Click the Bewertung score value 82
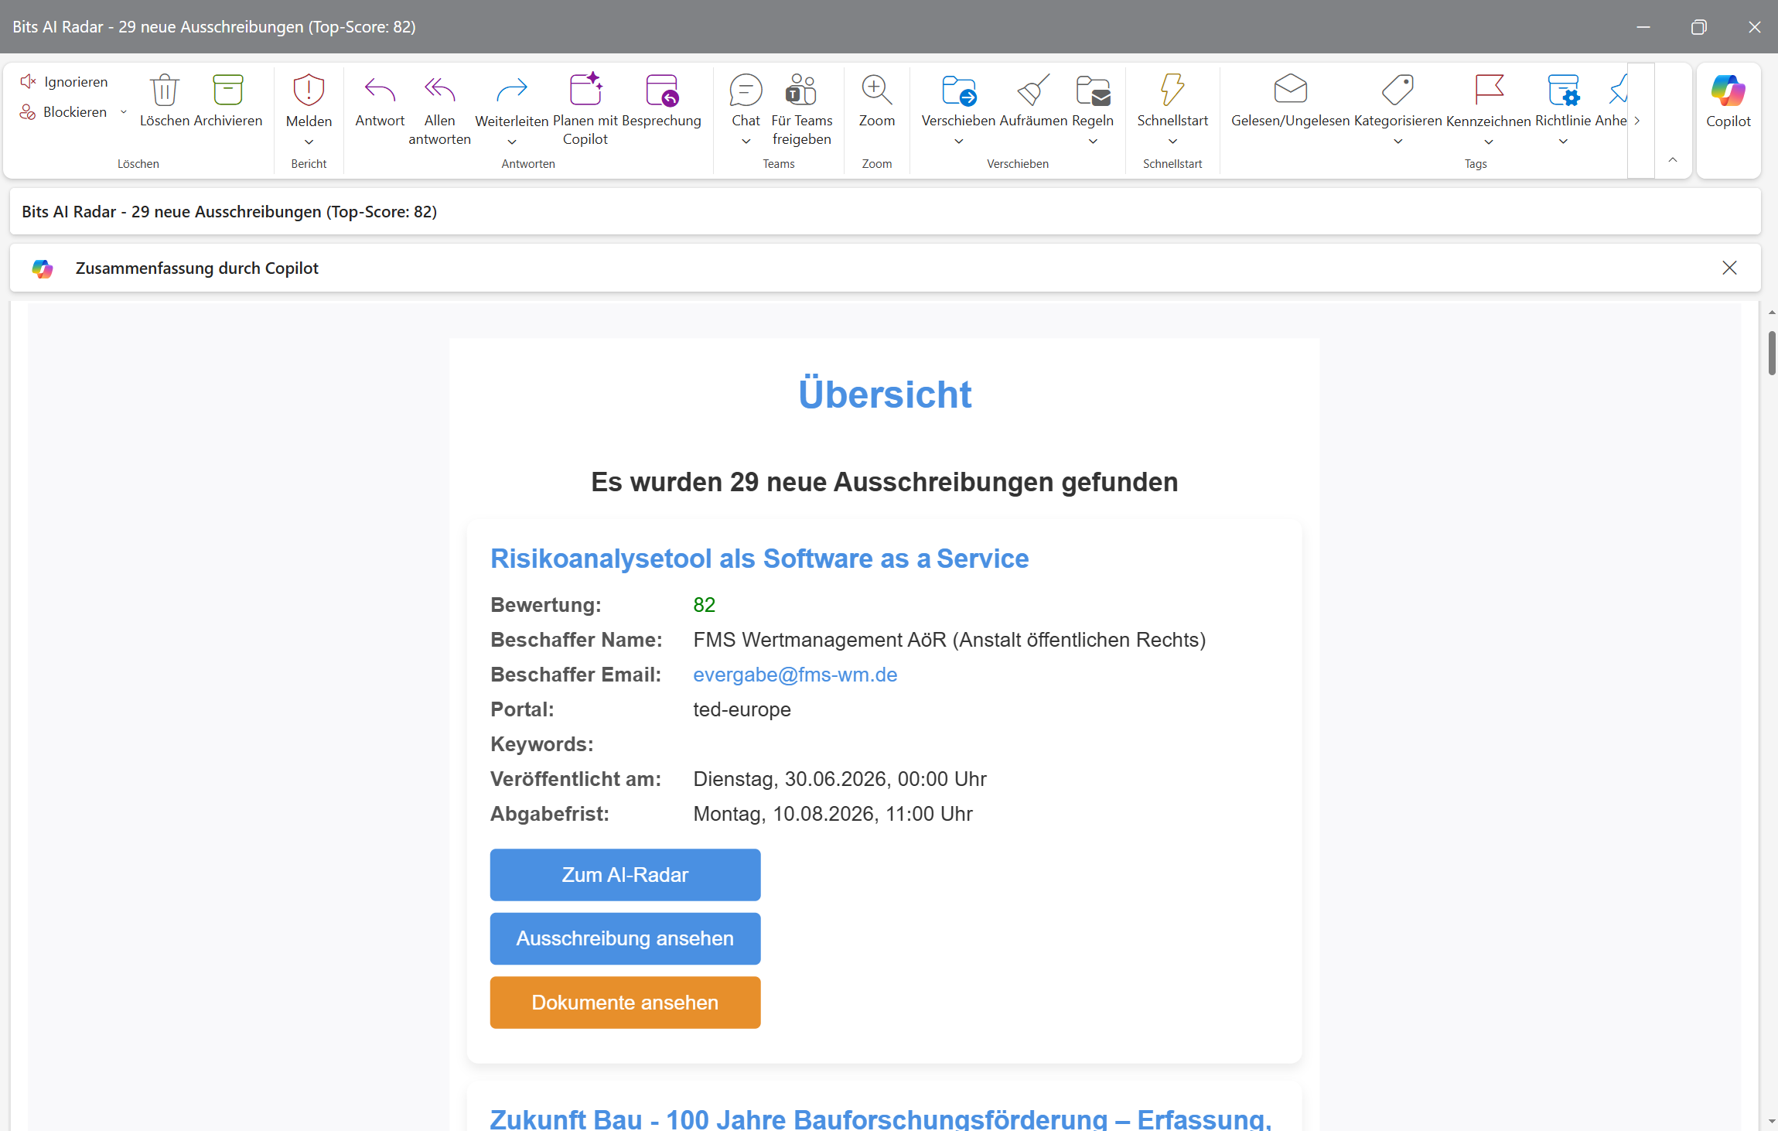Screen dimensions: 1778x1131 pos(704,605)
